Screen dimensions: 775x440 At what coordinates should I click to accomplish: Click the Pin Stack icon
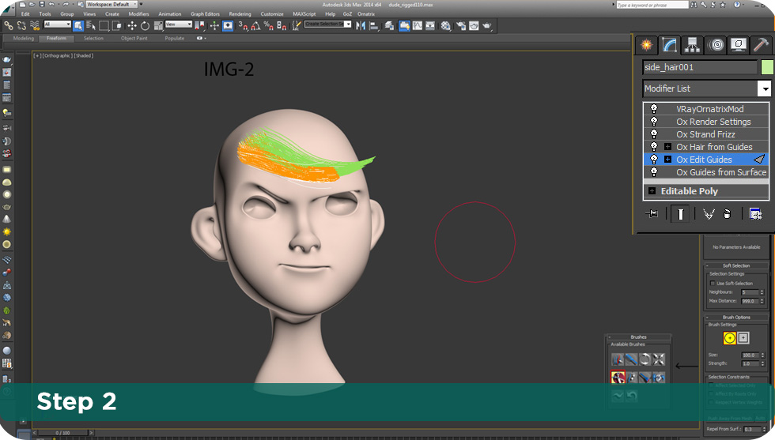[x=652, y=214]
